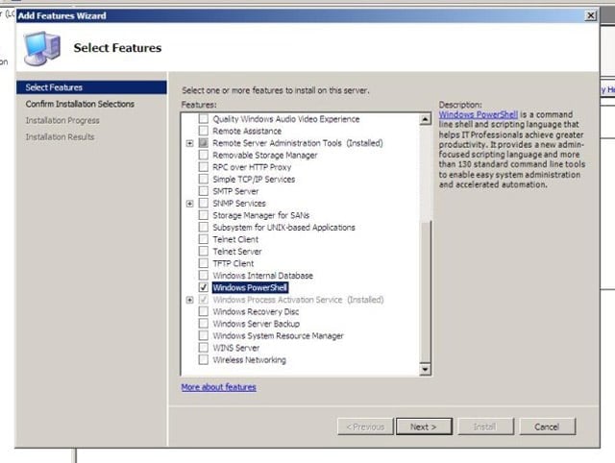Image resolution: width=615 pixels, height=463 pixels.
Task: Check the Telnet Server checkbox
Action: [x=203, y=252]
